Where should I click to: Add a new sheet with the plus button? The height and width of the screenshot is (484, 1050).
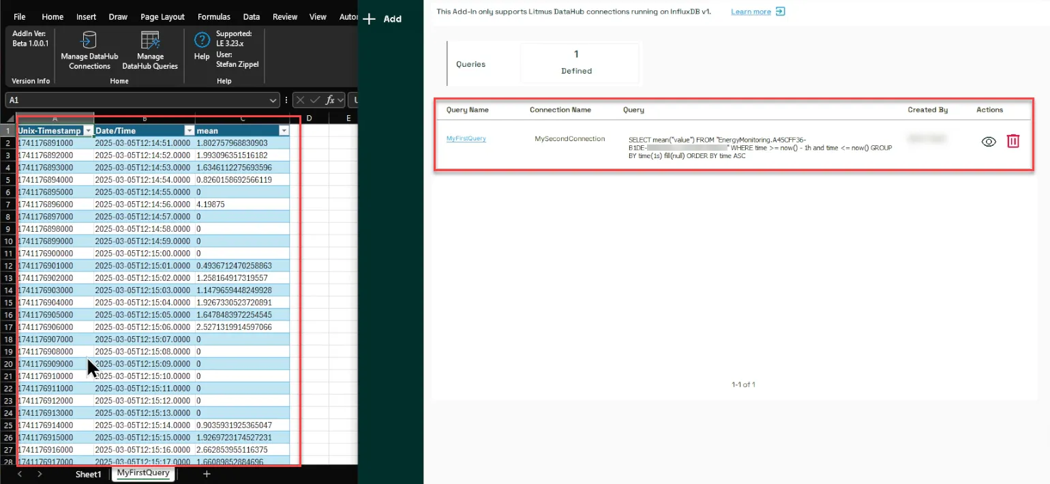click(207, 474)
